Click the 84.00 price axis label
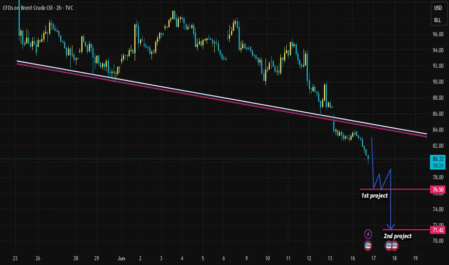Viewport: 449px width, 265px height. 438,130
